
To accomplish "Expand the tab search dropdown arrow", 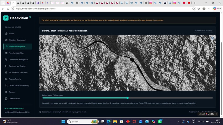I will [3, 3].
